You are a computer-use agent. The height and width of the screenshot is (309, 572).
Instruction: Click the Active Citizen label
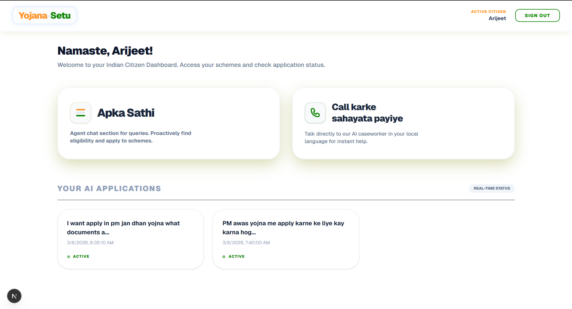pos(488,12)
